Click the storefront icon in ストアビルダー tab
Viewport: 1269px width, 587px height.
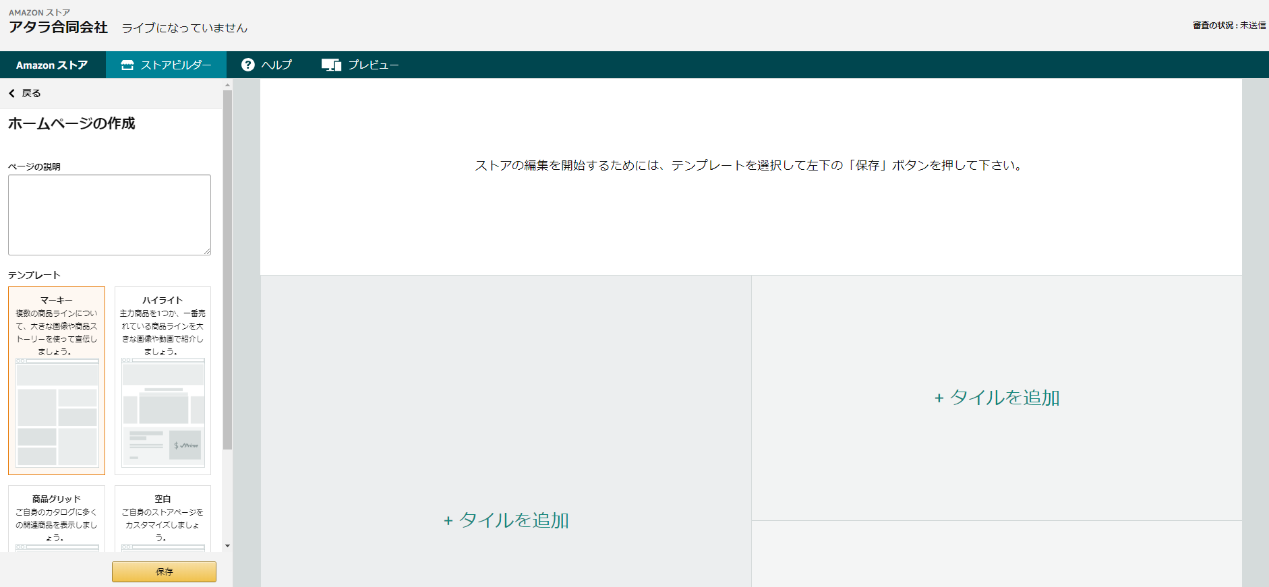127,65
